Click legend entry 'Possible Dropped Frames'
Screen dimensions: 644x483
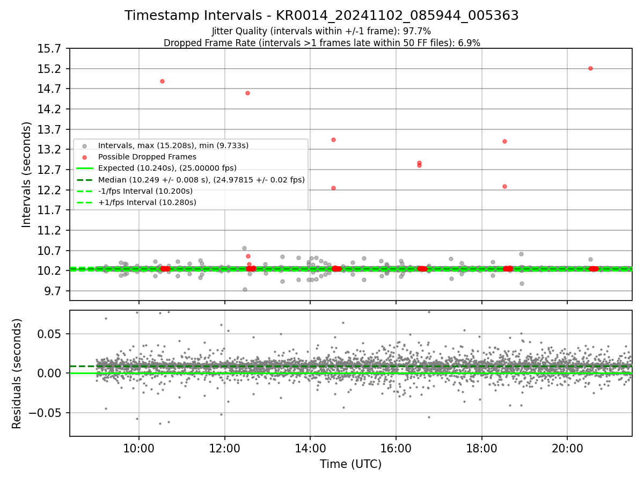pos(147,157)
